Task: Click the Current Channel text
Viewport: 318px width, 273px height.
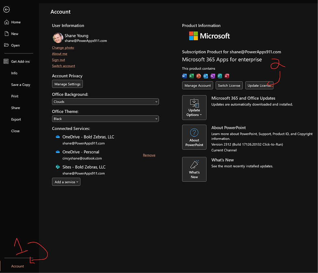Action: click(224, 150)
